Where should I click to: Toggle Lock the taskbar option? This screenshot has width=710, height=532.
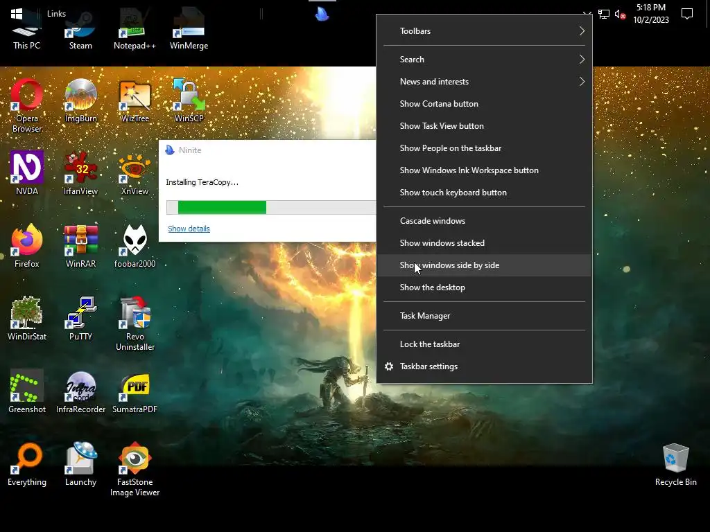[x=484, y=344]
